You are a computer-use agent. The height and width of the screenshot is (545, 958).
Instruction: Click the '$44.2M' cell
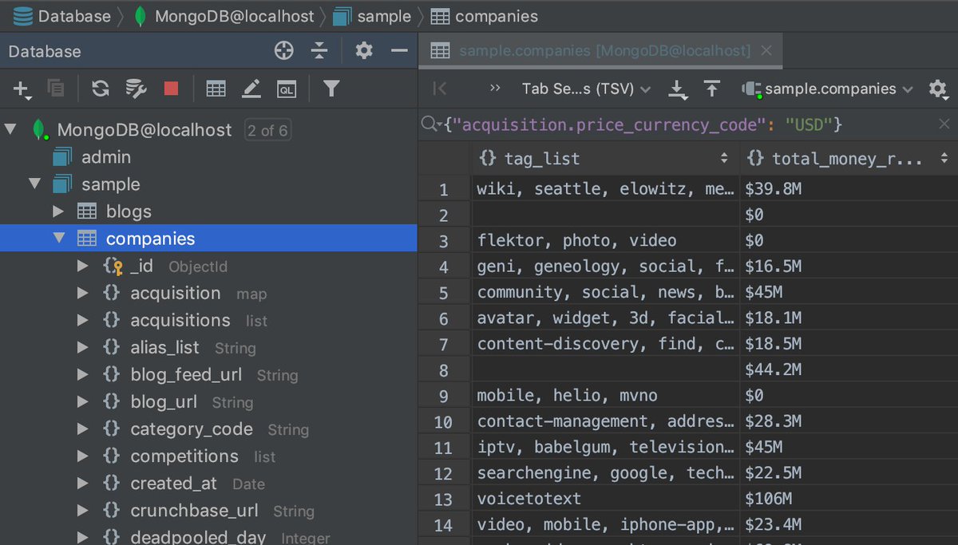click(x=849, y=370)
